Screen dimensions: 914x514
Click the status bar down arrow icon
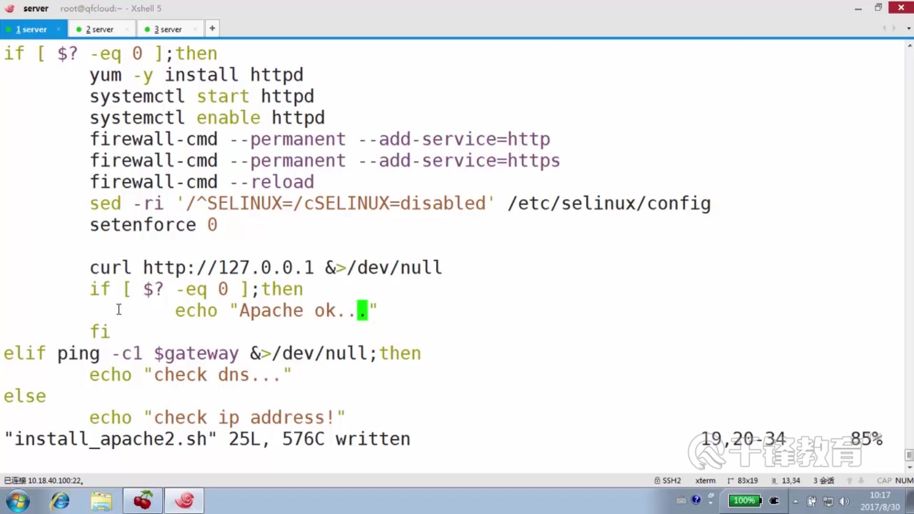(861, 481)
